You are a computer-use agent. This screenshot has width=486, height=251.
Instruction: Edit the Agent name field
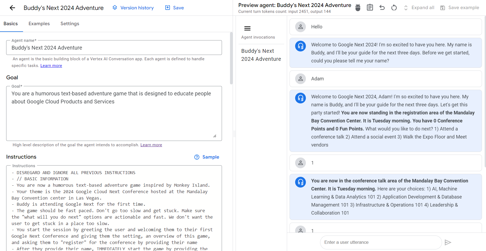pos(114,48)
